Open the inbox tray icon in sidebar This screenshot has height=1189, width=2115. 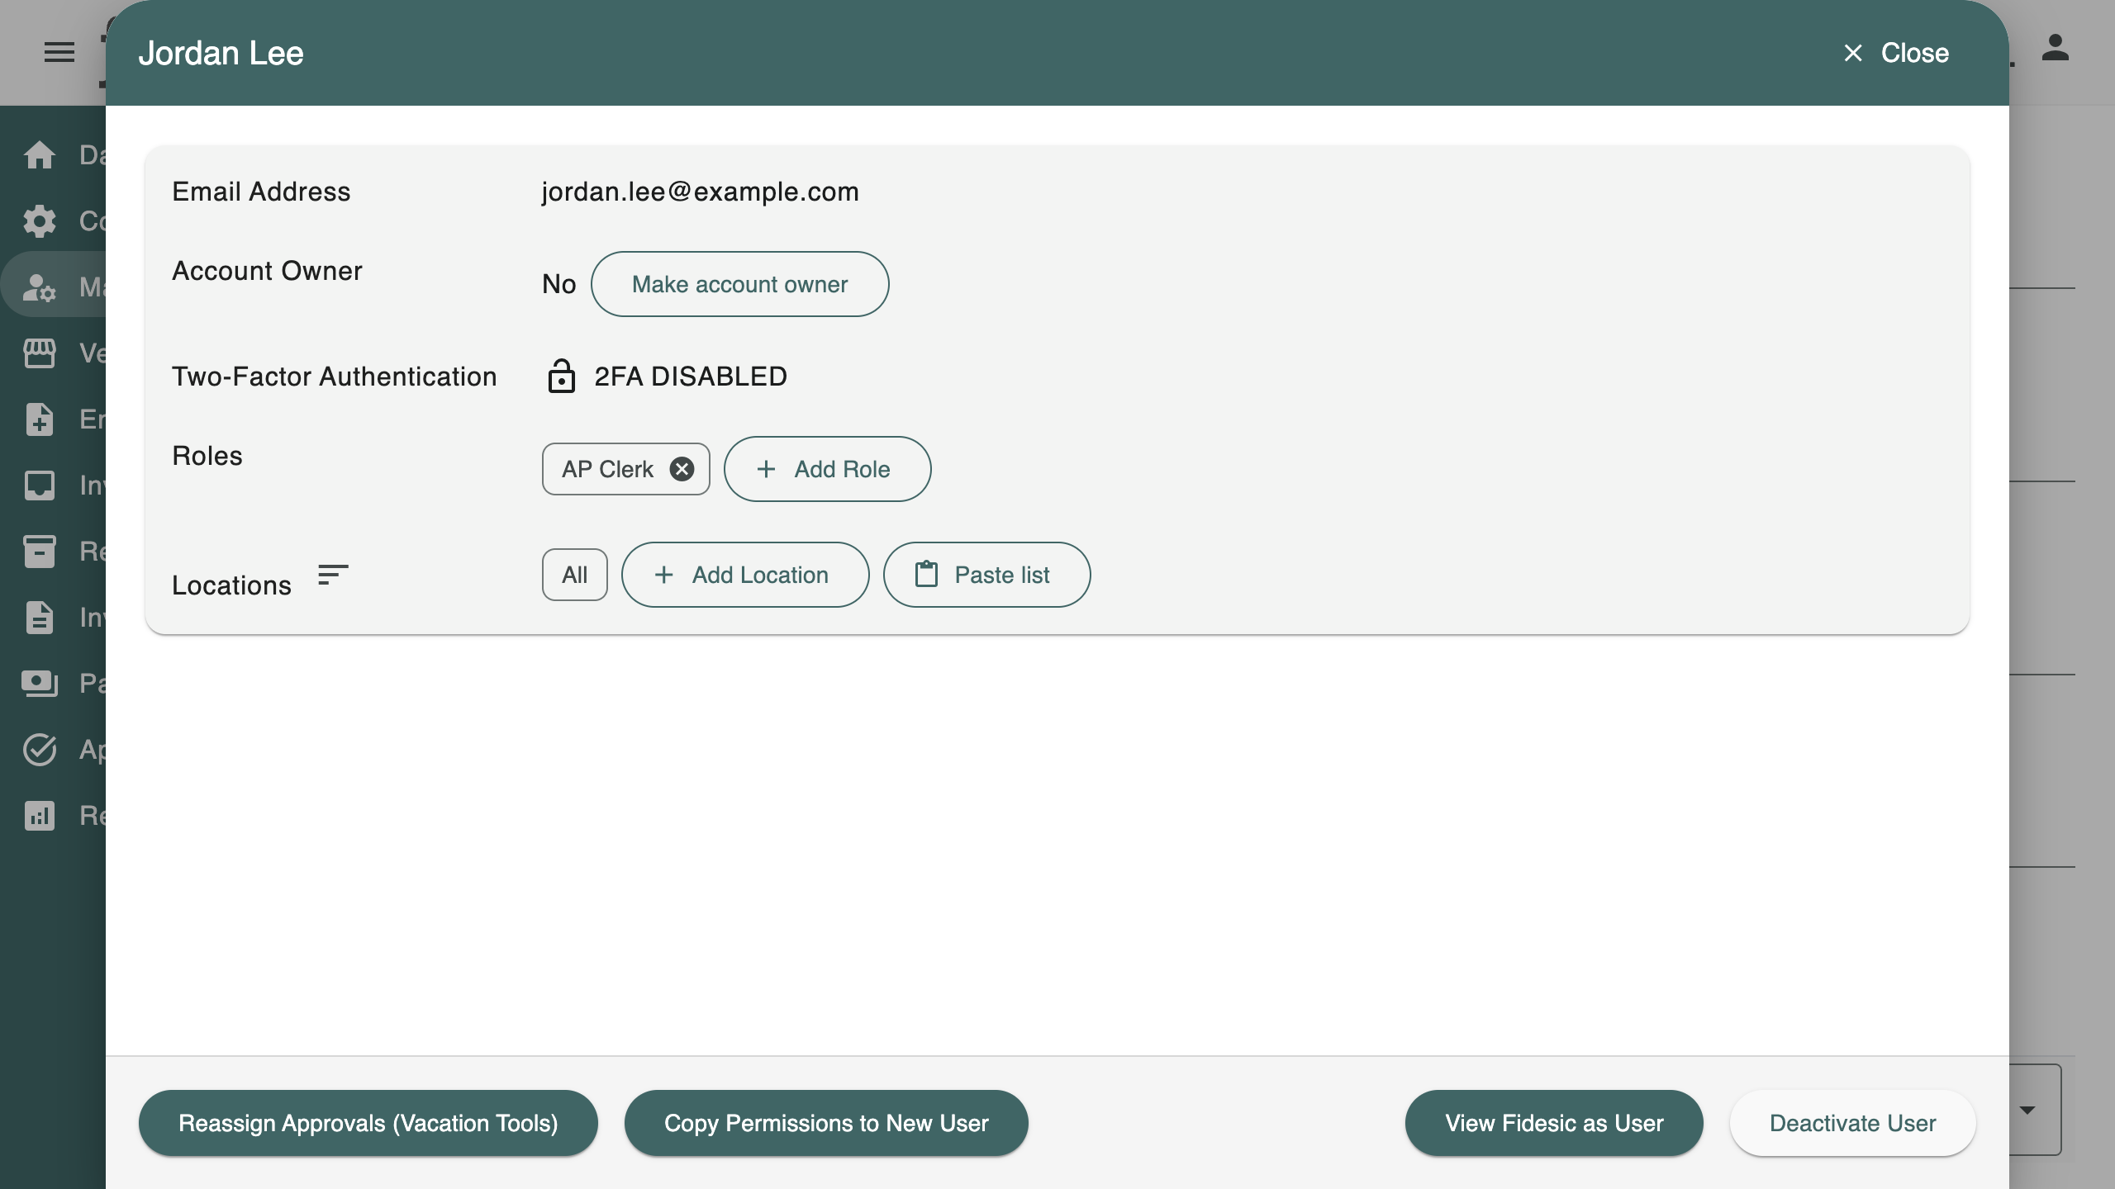[x=40, y=486]
